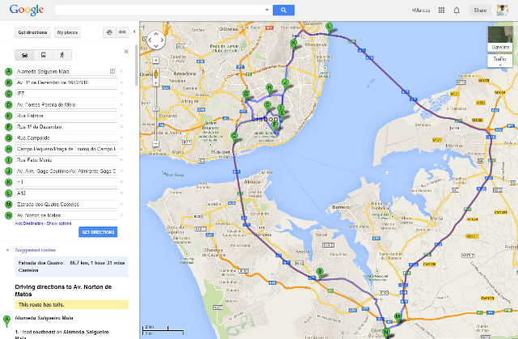Image resolution: width=518 pixels, height=339 pixels.
Task: Edit the Rua Febo Moniz field
Action: click(x=66, y=160)
